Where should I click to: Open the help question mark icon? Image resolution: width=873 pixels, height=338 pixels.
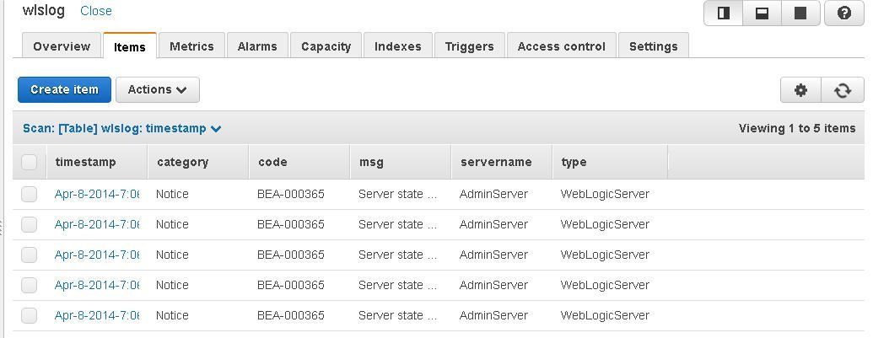click(x=844, y=13)
